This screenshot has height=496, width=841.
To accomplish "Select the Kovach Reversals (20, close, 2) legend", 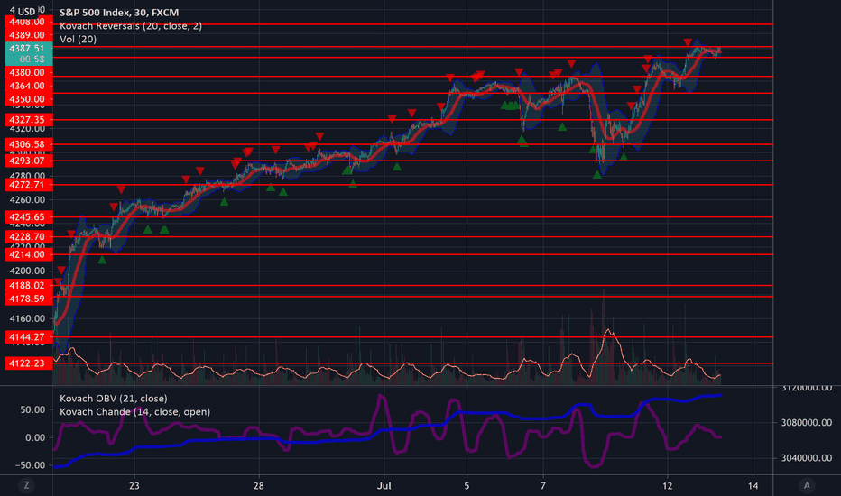I will [131, 26].
